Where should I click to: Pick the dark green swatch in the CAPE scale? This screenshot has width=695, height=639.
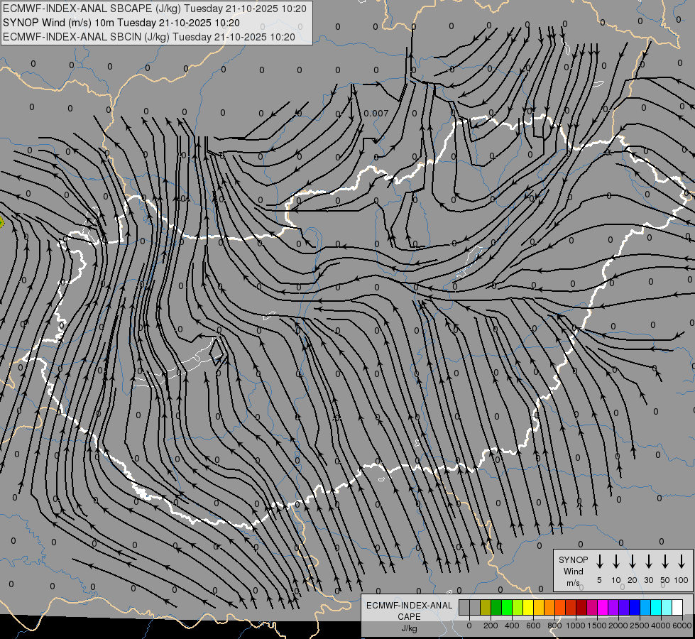496,607
